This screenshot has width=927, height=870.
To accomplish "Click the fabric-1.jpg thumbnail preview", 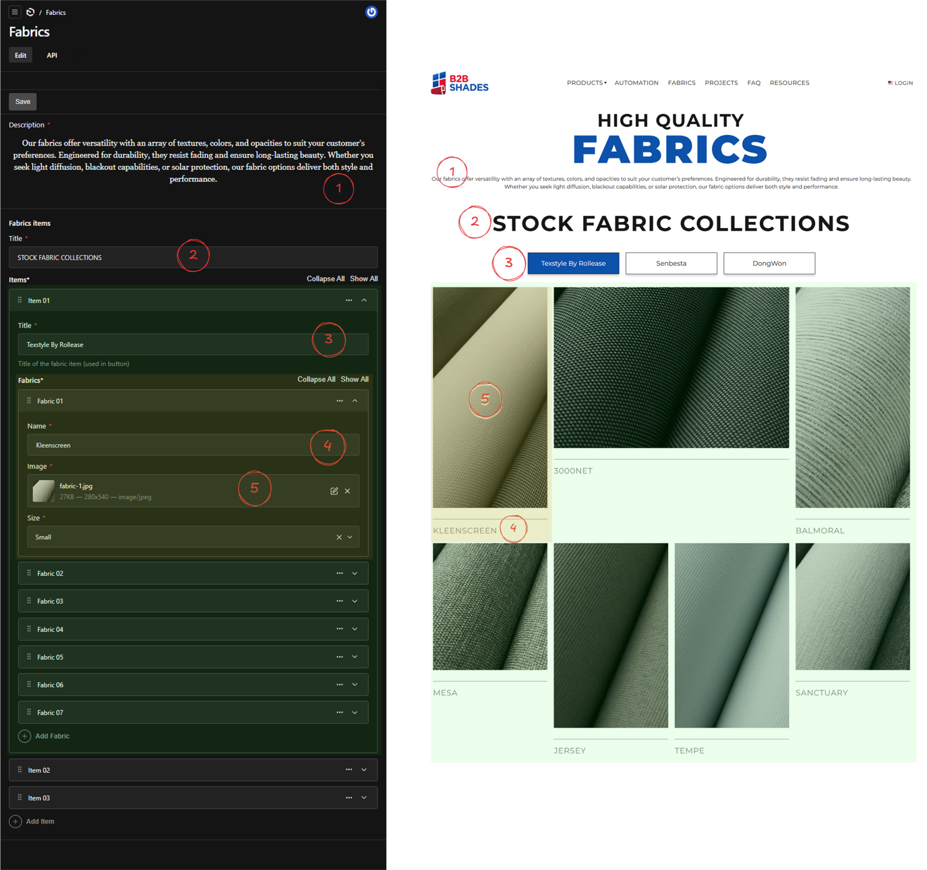I will (x=44, y=491).
